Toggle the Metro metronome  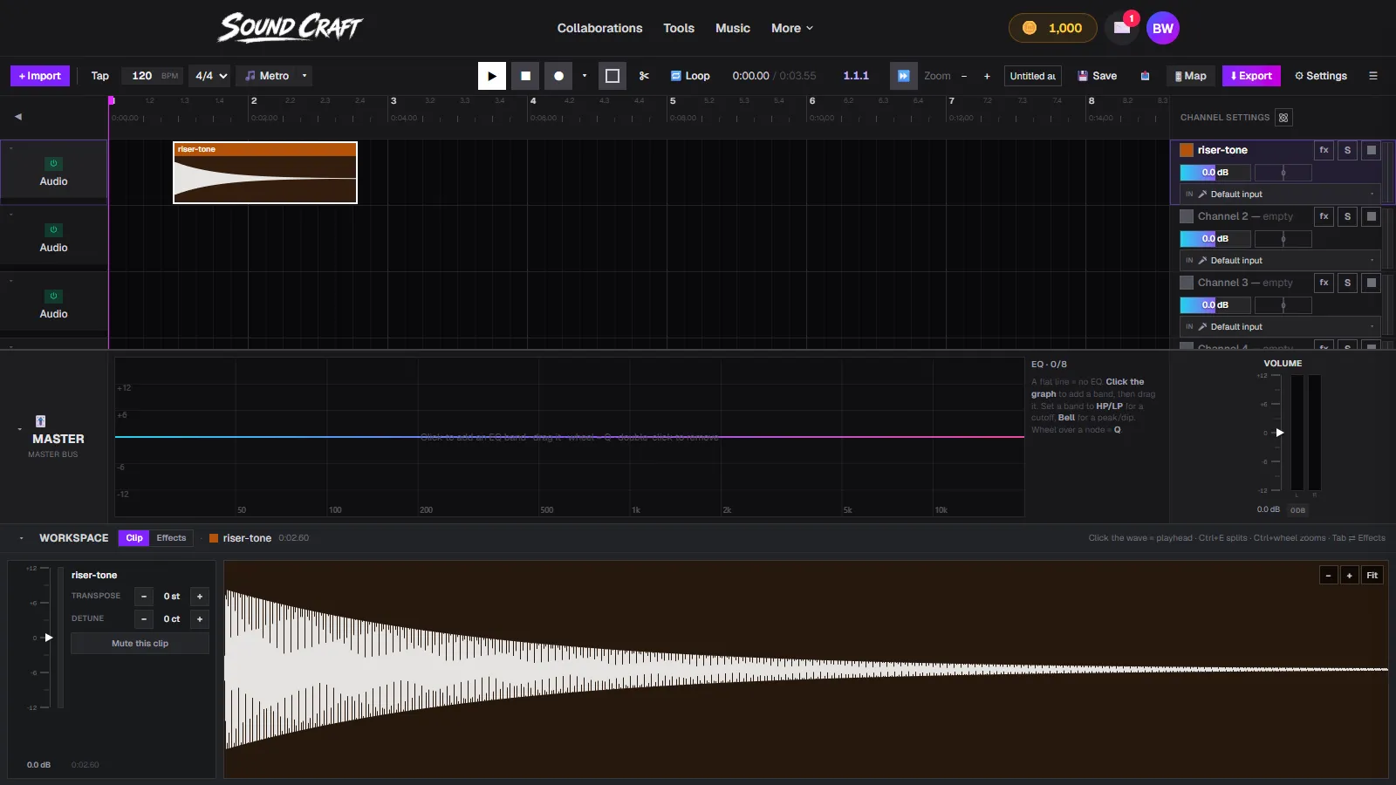click(x=267, y=76)
